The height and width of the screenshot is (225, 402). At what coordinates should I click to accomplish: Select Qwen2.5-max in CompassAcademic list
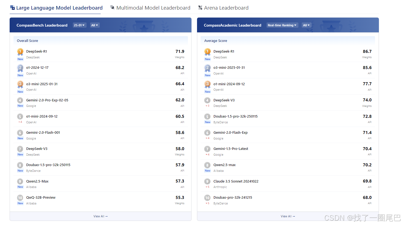point(224,165)
